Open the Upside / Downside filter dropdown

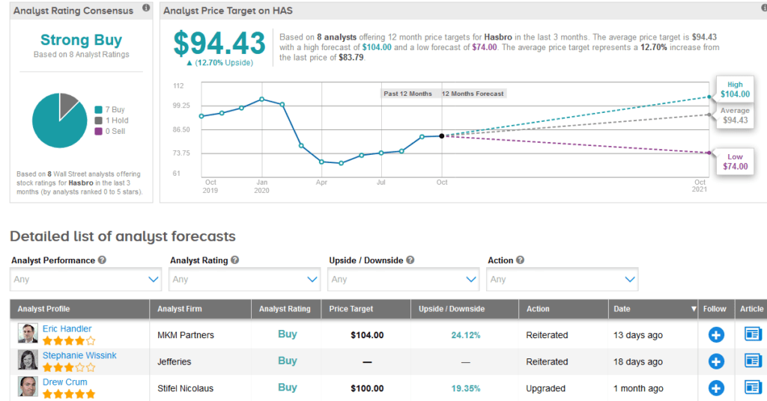pyautogui.click(x=404, y=279)
